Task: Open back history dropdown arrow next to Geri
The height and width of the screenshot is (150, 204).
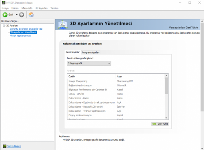Action: coord(17,15)
